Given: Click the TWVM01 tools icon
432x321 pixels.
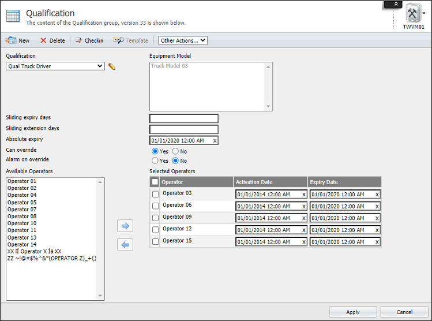Looking at the screenshot, I should (412, 13).
